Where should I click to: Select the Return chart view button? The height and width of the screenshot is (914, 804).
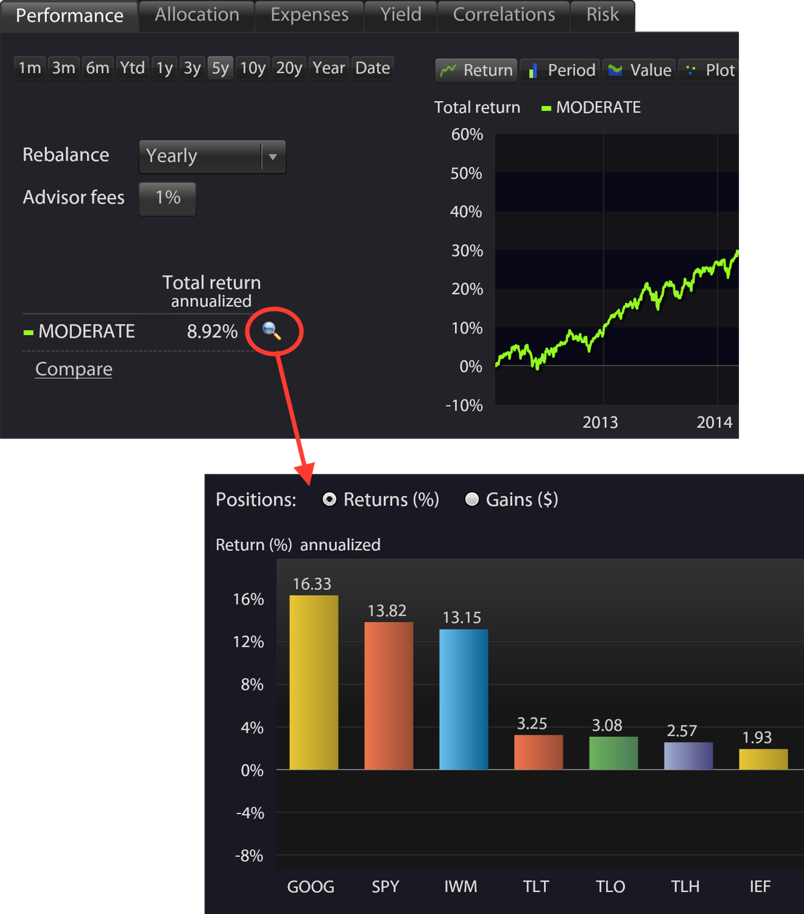pyautogui.click(x=476, y=70)
